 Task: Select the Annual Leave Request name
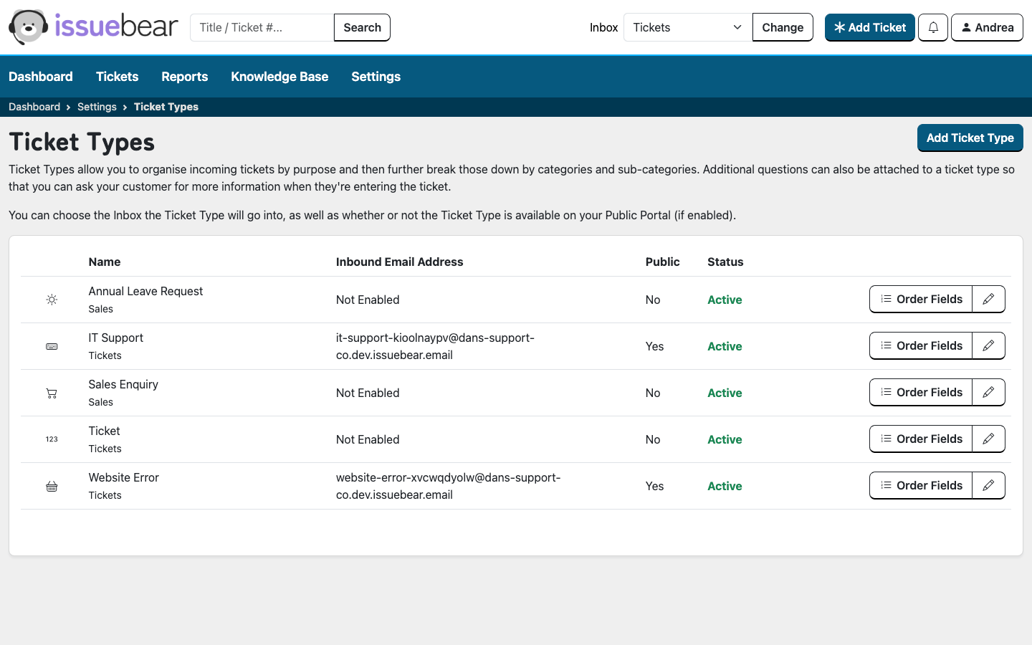point(145,291)
